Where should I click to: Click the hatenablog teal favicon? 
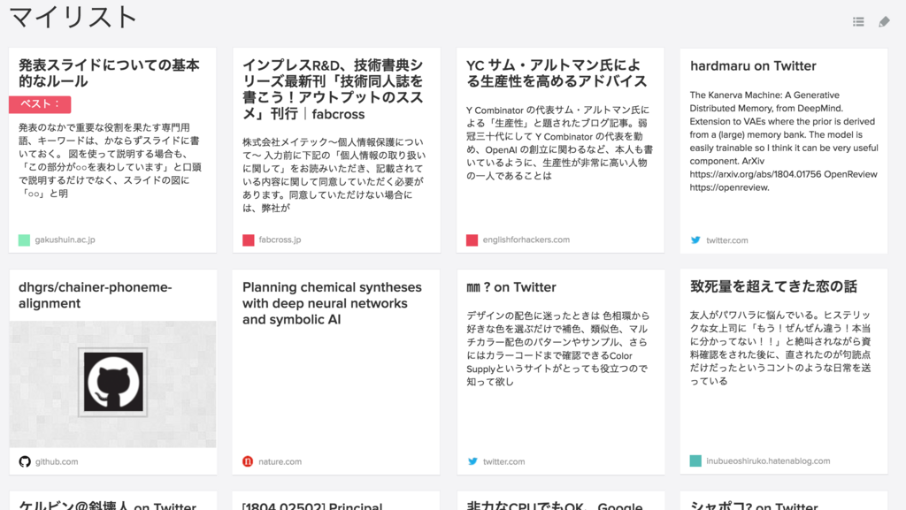coord(695,461)
